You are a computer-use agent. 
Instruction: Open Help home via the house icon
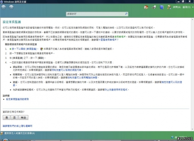pyautogui.click(x=146, y=7)
